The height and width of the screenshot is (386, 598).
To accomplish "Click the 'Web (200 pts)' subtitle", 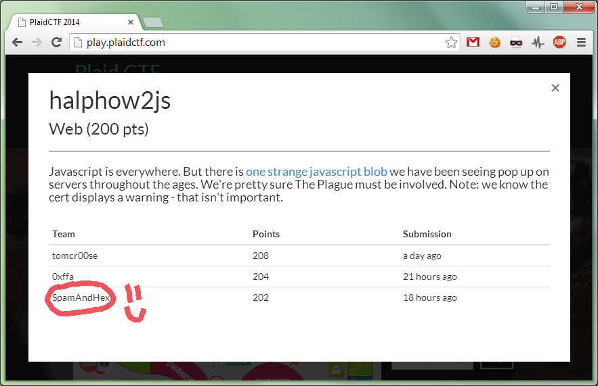I will (99, 129).
